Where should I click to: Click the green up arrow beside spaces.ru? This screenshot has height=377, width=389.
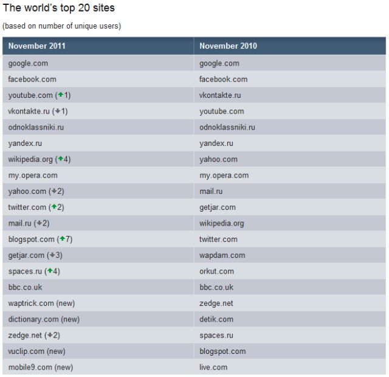pos(50,271)
